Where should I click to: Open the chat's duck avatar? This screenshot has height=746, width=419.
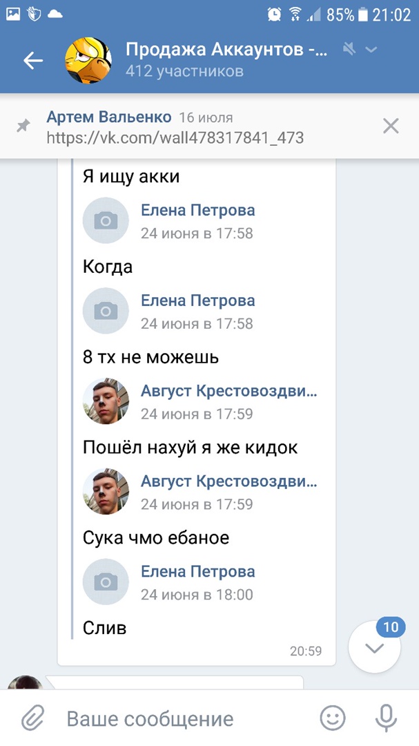coord(88,61)
